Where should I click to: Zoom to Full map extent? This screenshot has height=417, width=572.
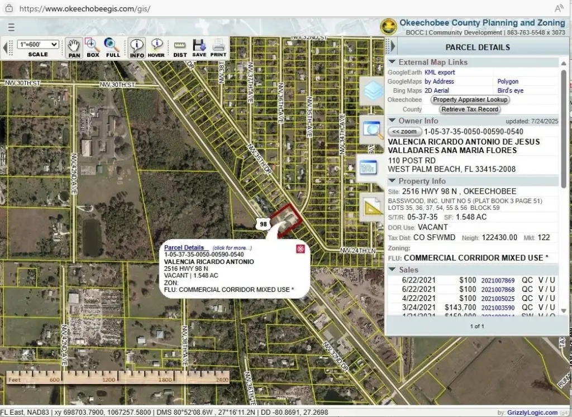tap(112, 47)
